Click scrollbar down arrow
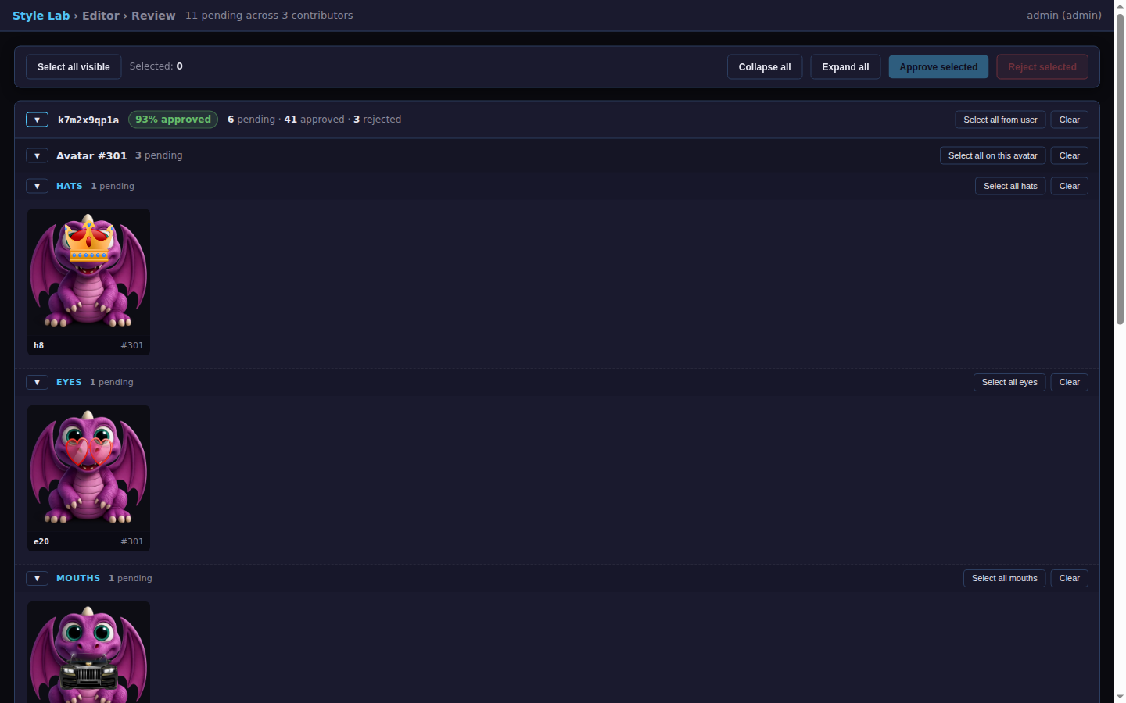1126x703 pixels. tap(1120, 697)
